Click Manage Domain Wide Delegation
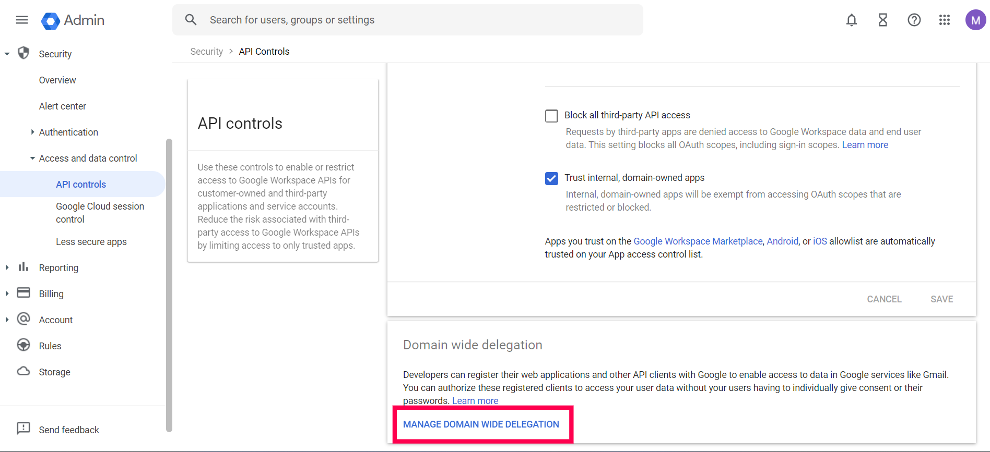Screen dimensions: 990x452 point(481,424)
